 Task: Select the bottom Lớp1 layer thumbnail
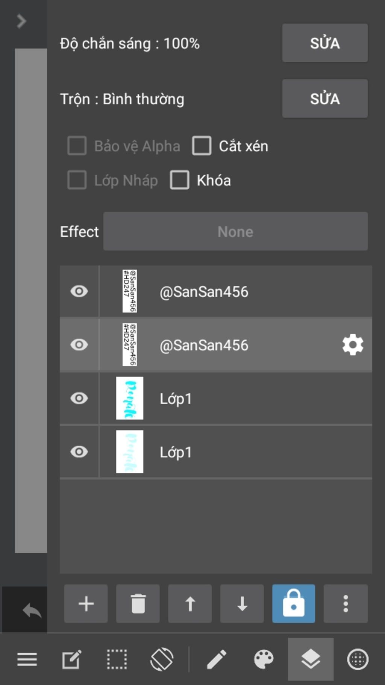point(130,452)
